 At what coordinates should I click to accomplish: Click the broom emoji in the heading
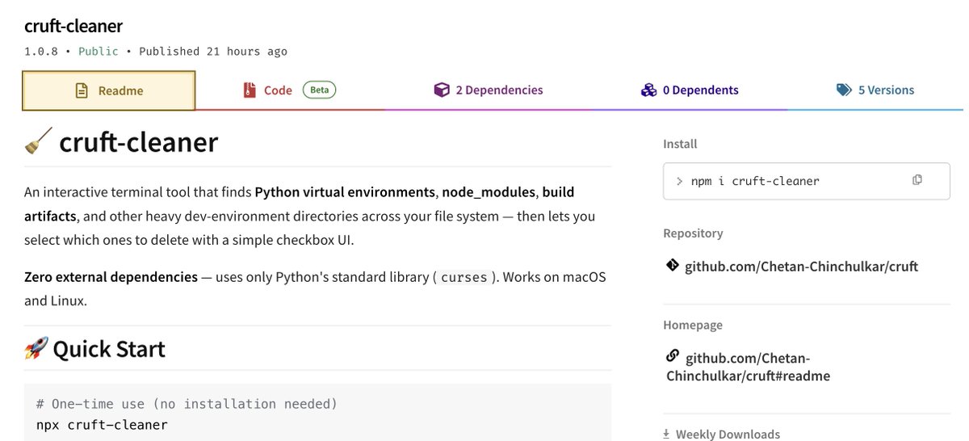pyautogui.click(x=38, y=142)
